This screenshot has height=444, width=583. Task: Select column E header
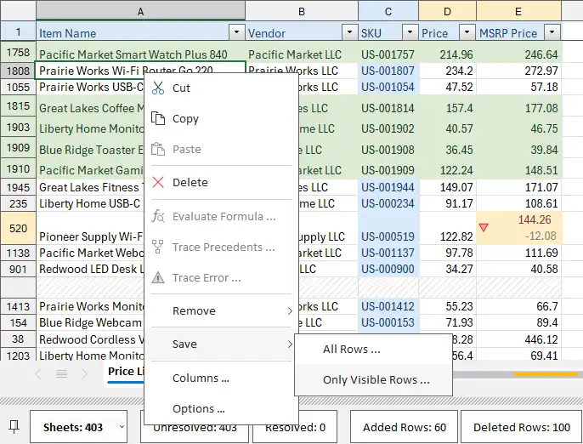click(x=518, y=11)
